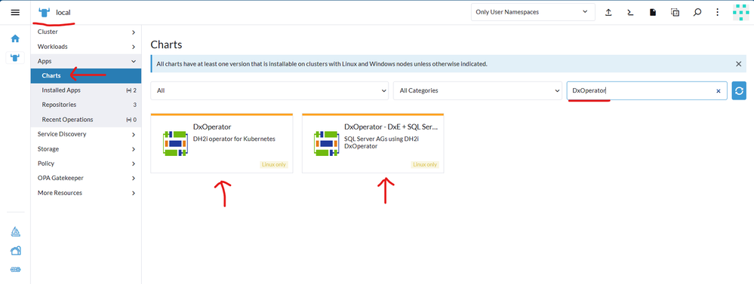Open the All Categories dropdown
This screenshot has height=284, width=754.
coord(478,90)
